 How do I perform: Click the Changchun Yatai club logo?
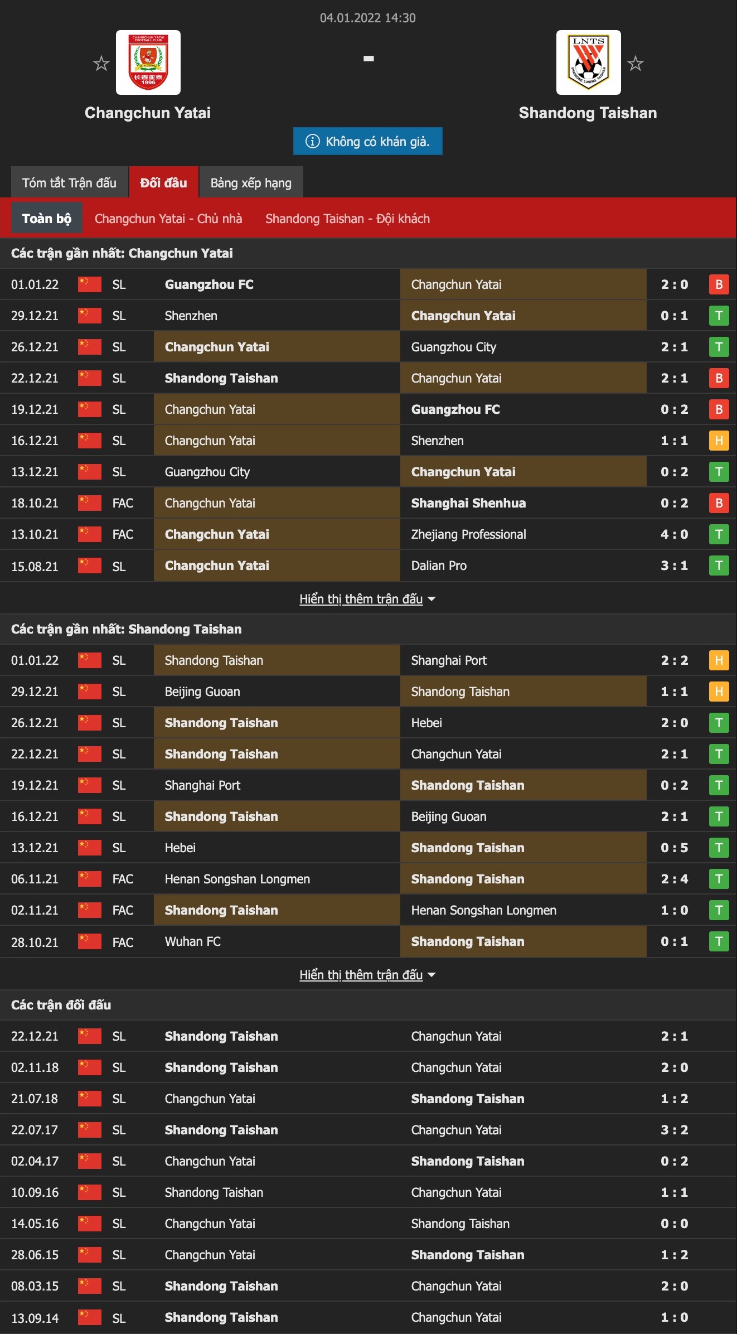[148, 62]
